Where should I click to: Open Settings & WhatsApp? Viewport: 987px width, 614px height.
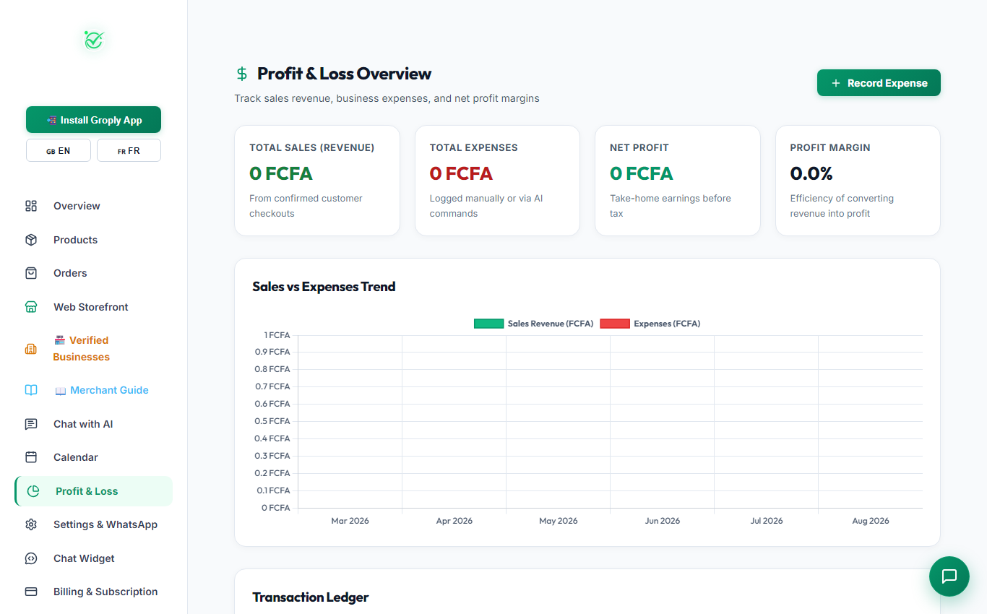pos(93,524)
